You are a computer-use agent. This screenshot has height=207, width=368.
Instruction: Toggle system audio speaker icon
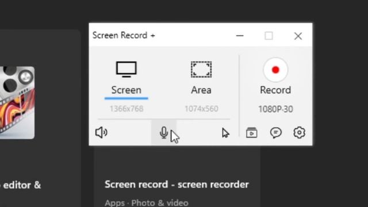tap(101, 133)
